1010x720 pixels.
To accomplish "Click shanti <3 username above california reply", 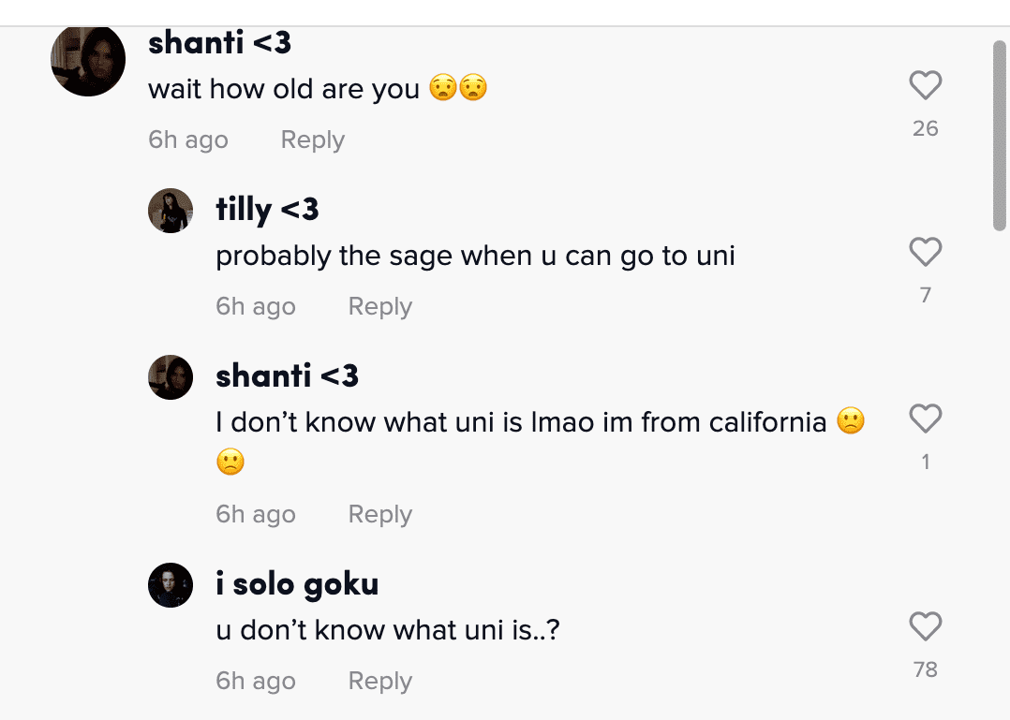I will [x=287, y=375].
